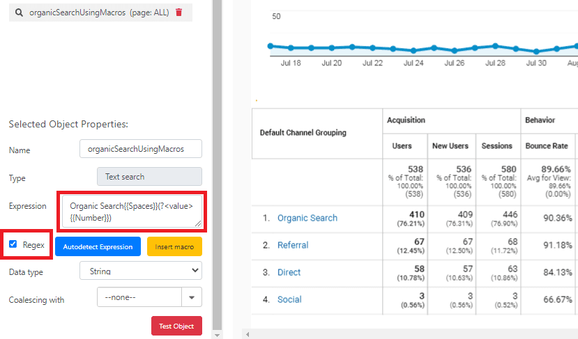Open the Organic Search channel link
The height and width of the screenshot is (339, 578).
tap(307, 218)
